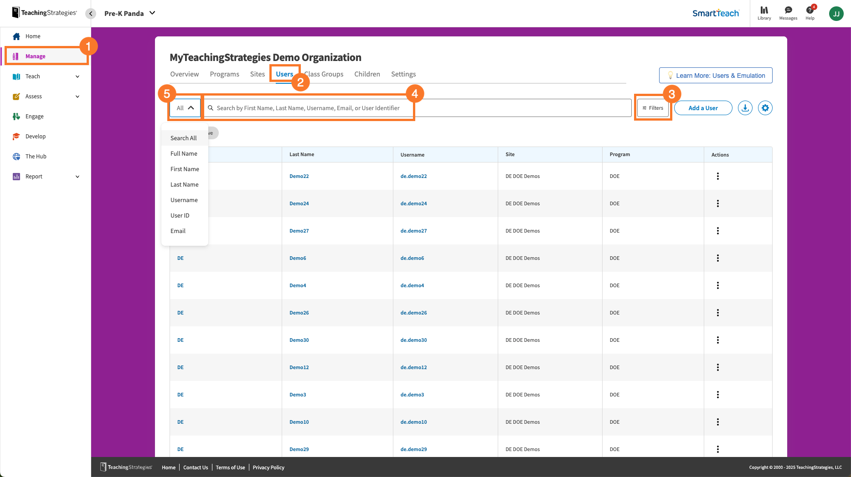Open the Filters button
Screen dimensions: 851x477
(x=653, y=108)
